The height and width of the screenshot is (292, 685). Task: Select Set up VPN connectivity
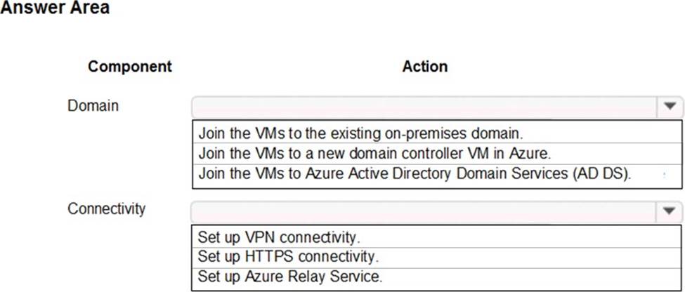tap(437, 237)
